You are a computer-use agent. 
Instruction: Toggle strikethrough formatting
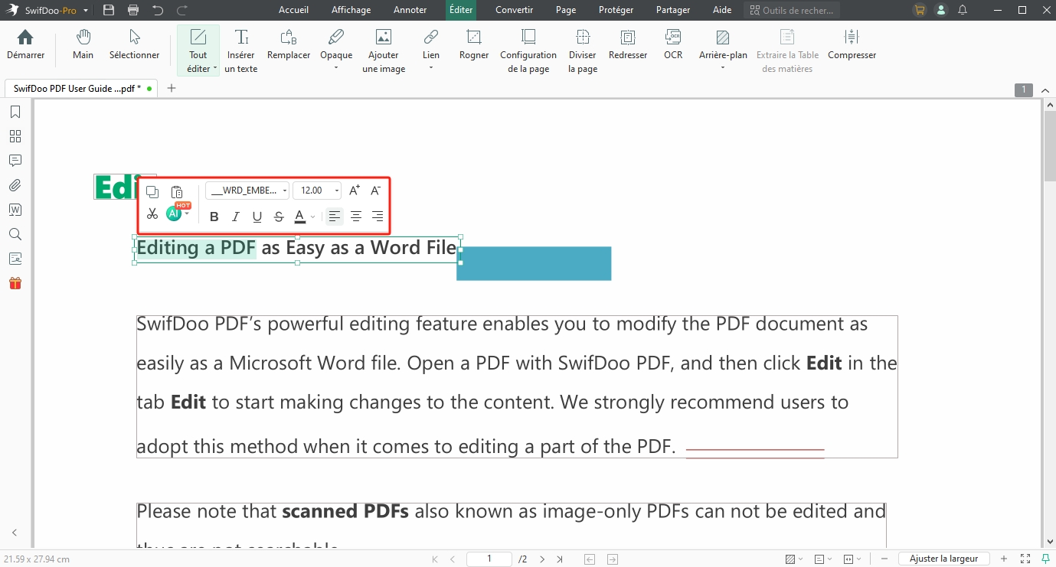tap(279, 217)
